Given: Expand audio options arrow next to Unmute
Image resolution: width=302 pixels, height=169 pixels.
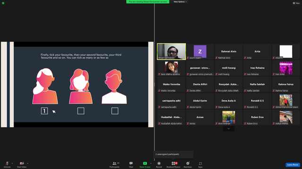Looking at the screenshot, I should tap(12, 163).
